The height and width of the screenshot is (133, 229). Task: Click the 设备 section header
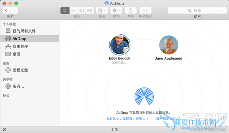[6, 63]
